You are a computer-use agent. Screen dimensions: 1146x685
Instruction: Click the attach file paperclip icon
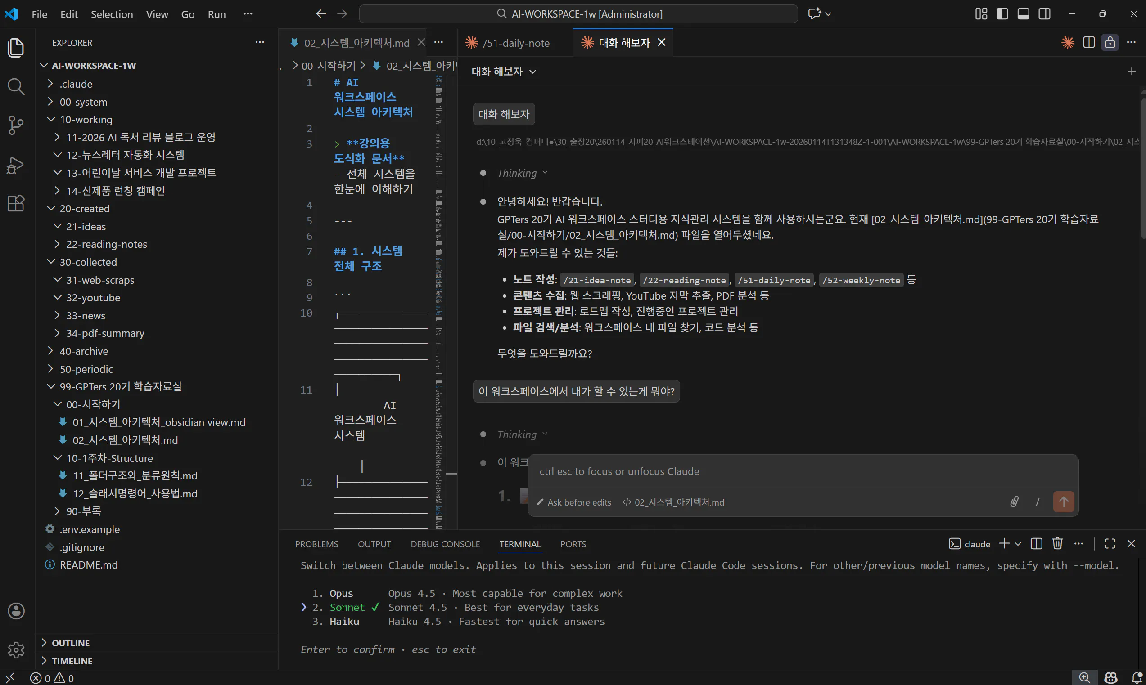point(1014,502)
